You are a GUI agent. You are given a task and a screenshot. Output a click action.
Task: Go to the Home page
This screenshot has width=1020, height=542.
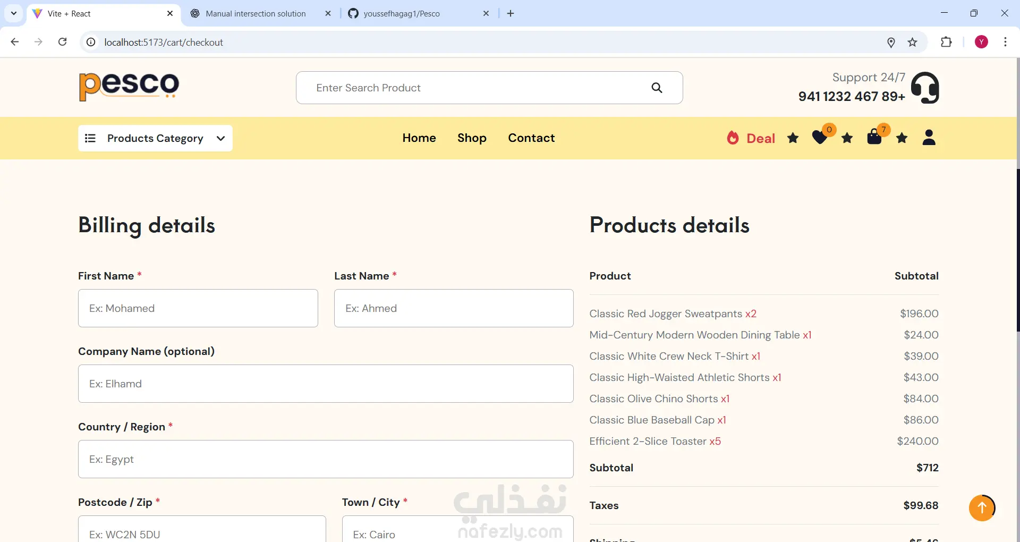point(419,138)
